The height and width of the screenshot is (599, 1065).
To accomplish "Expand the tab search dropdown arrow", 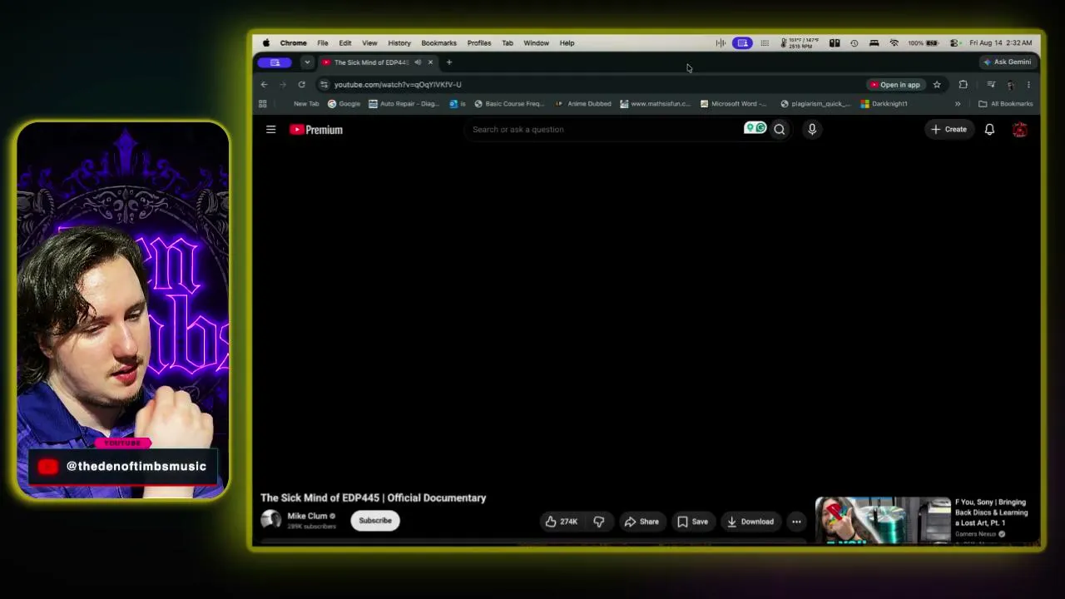I will [x=307, y=62].
